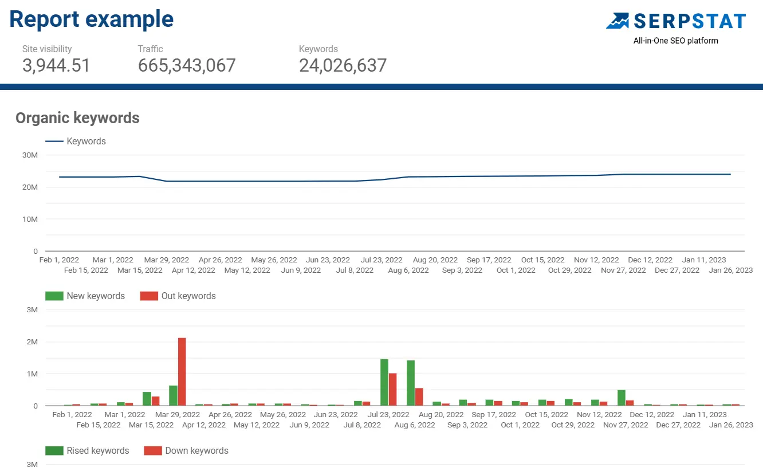Click the "Jan 26, 2023" label under the bar chart
This screenshot has width=763, height=475.
[731, 425]
